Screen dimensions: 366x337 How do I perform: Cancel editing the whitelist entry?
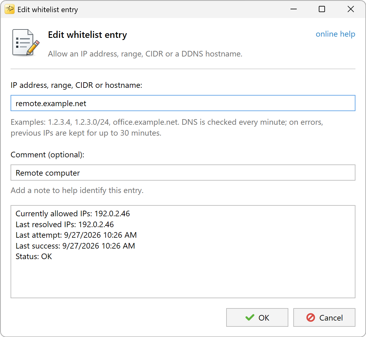(x=324, y=317)
